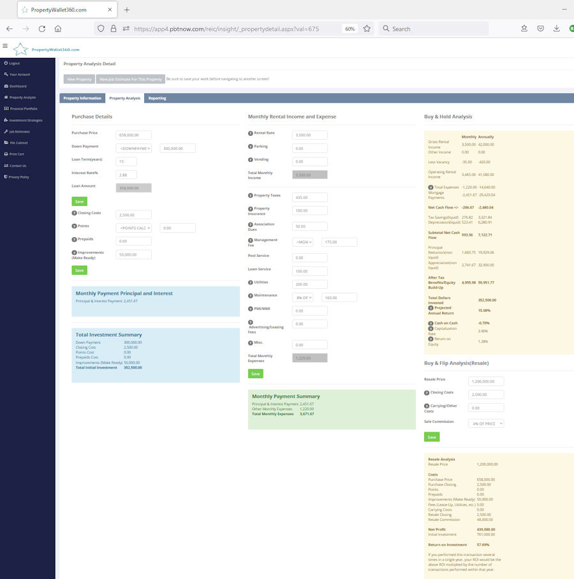
Task: Show help for Points
Action: coord(74,226)
